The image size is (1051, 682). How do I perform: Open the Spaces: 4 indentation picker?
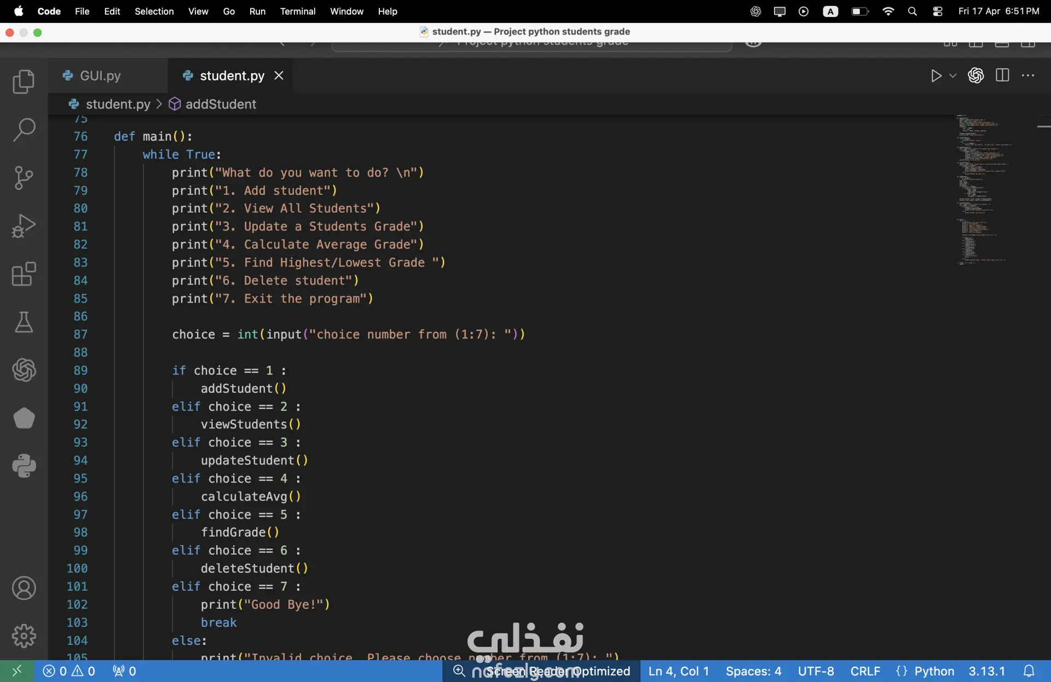753,671
